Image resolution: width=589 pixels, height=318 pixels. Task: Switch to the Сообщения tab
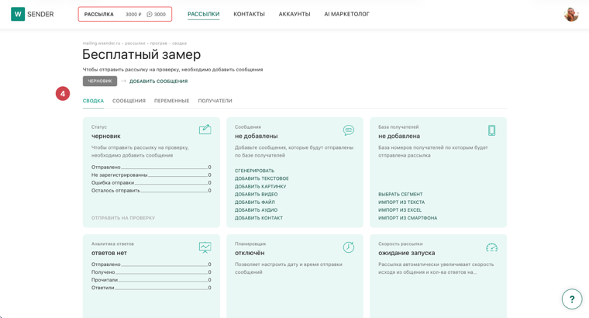point(129,101)
